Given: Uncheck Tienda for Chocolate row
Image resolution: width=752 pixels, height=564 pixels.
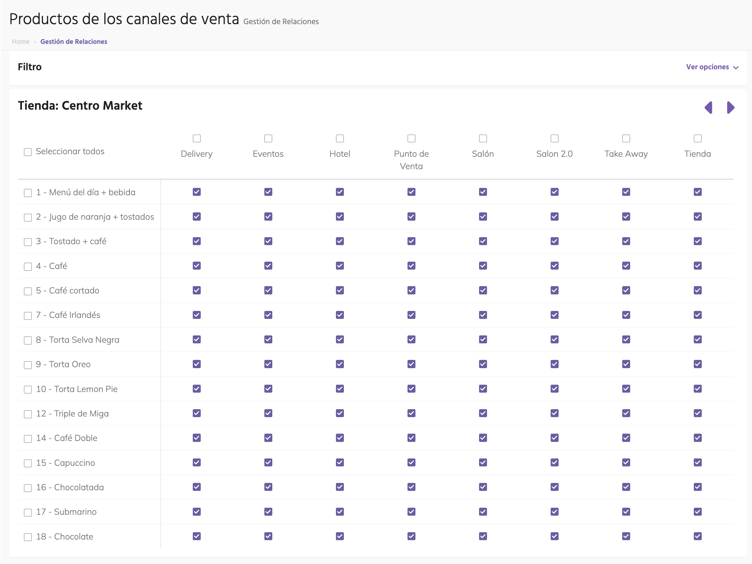Looking at the screenshot, I should (x=697, y=536).
